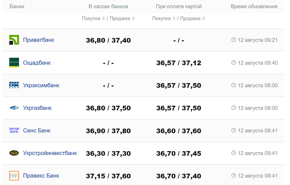Click the clock icon in Приватбанк row
This screenshot has width=290, height=185.
point(233,40)
